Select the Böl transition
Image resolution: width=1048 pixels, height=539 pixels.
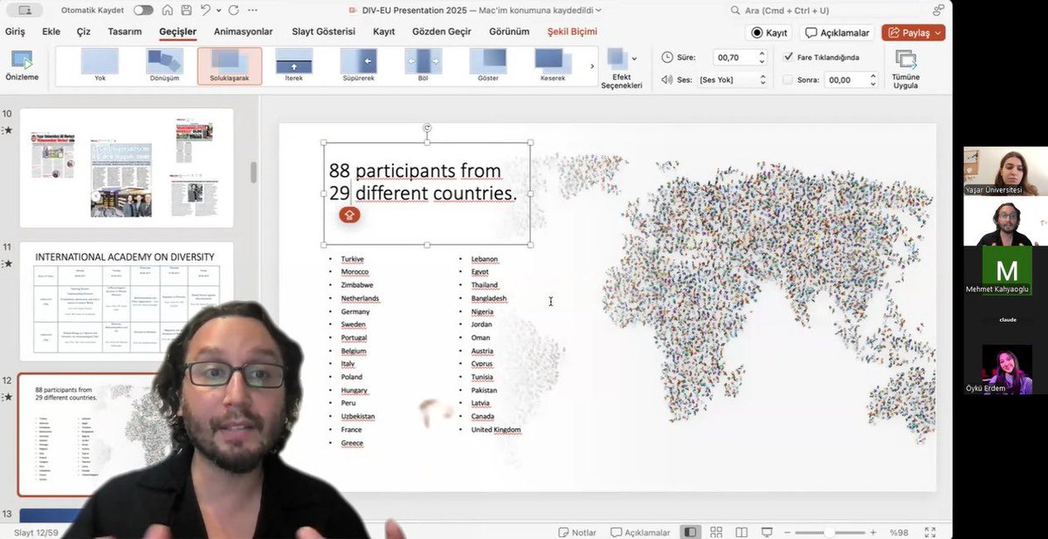pos(423,65)
